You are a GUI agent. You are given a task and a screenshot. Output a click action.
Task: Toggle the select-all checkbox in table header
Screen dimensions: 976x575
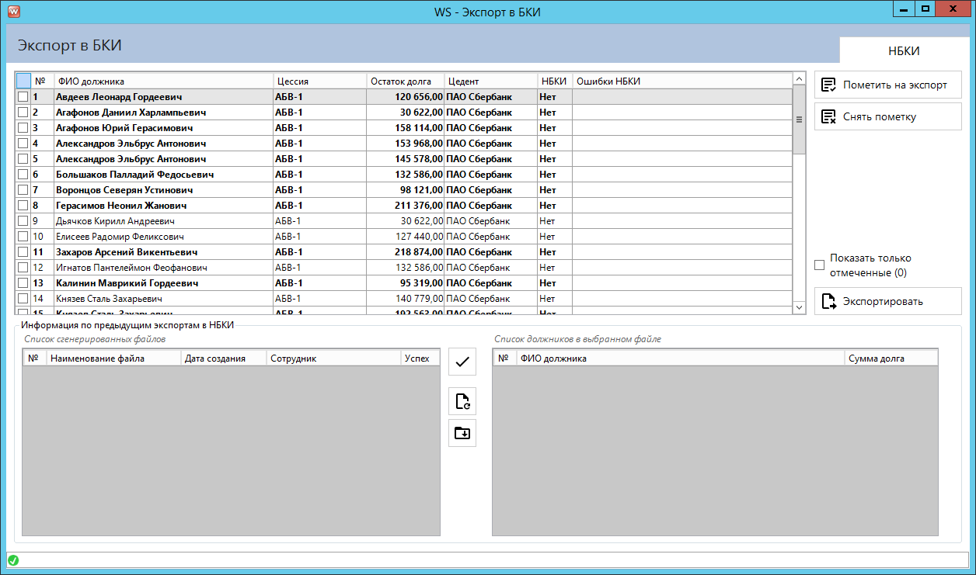(x=23, y=81)
